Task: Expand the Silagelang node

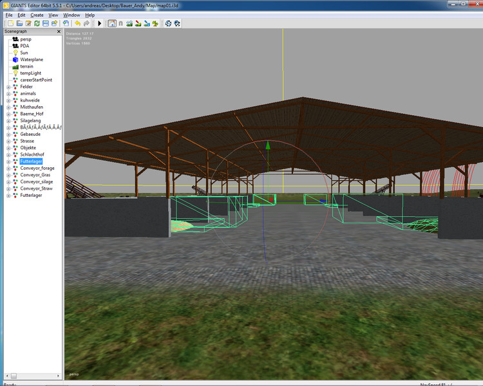Action: pyautogui.click(x=8, y=121)
